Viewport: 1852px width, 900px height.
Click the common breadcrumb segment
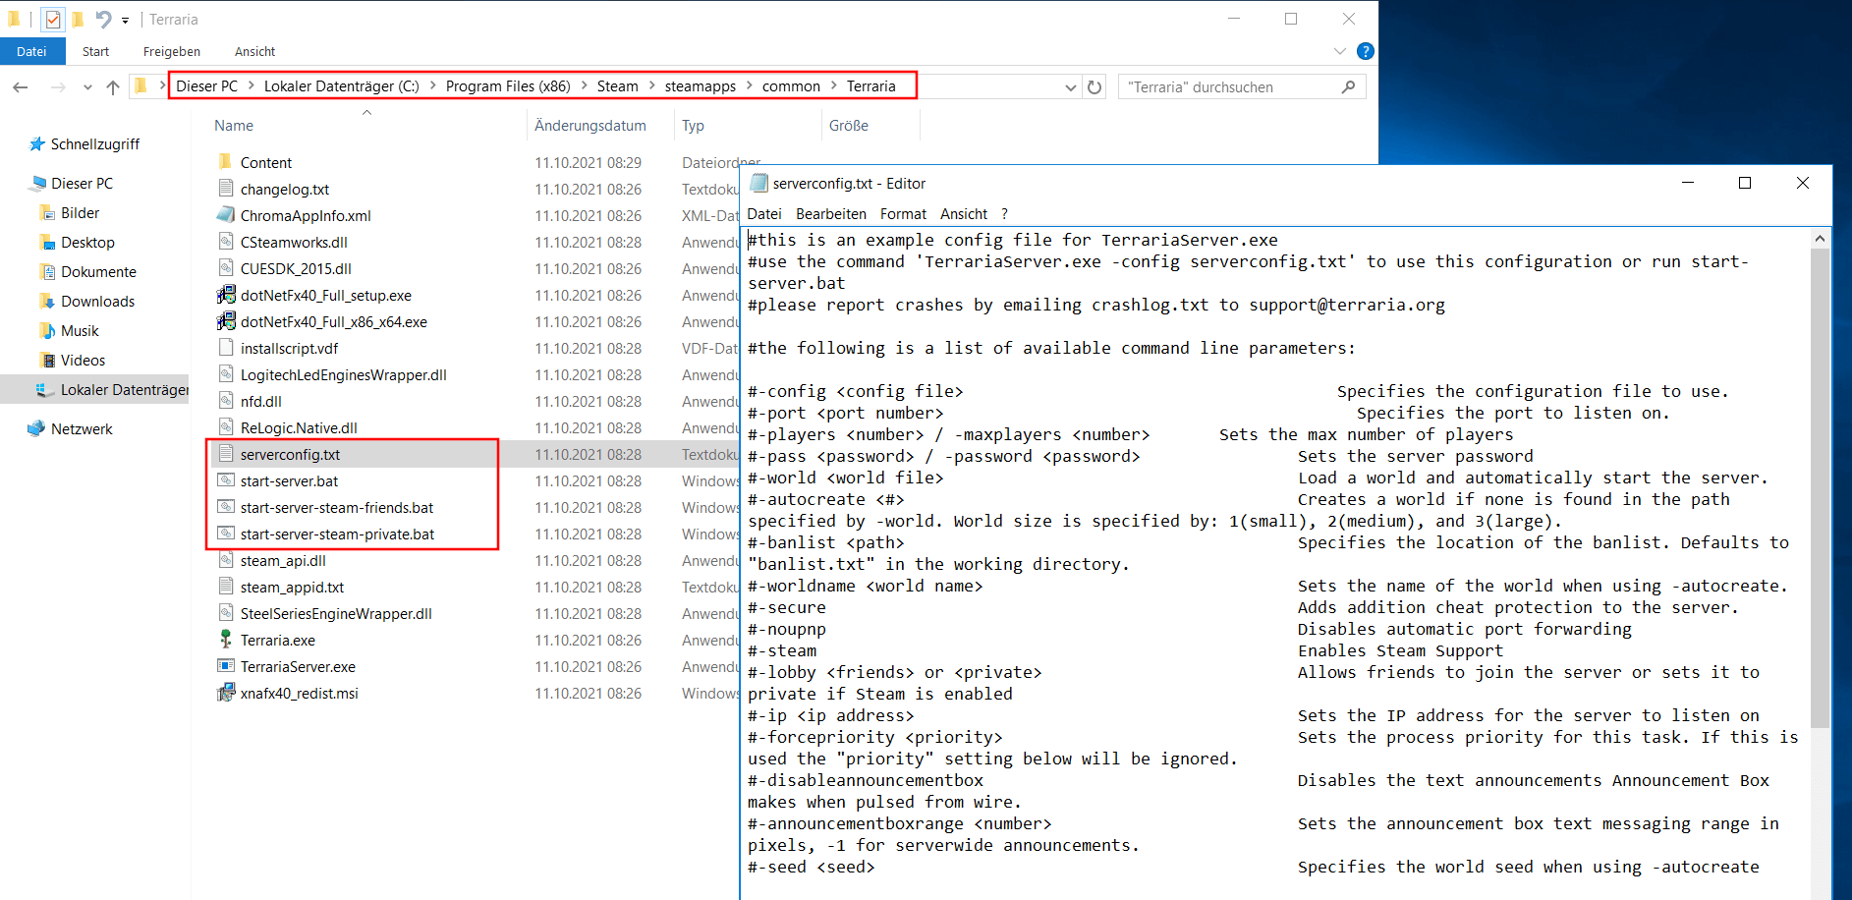tap(791, 86)
